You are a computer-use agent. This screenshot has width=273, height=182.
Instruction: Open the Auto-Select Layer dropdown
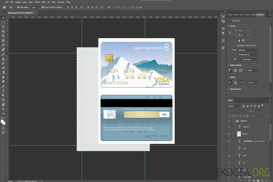(35, 7)
